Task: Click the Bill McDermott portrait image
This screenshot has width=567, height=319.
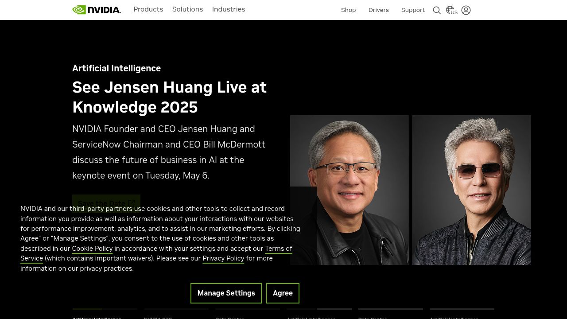Action: [471, 190]
